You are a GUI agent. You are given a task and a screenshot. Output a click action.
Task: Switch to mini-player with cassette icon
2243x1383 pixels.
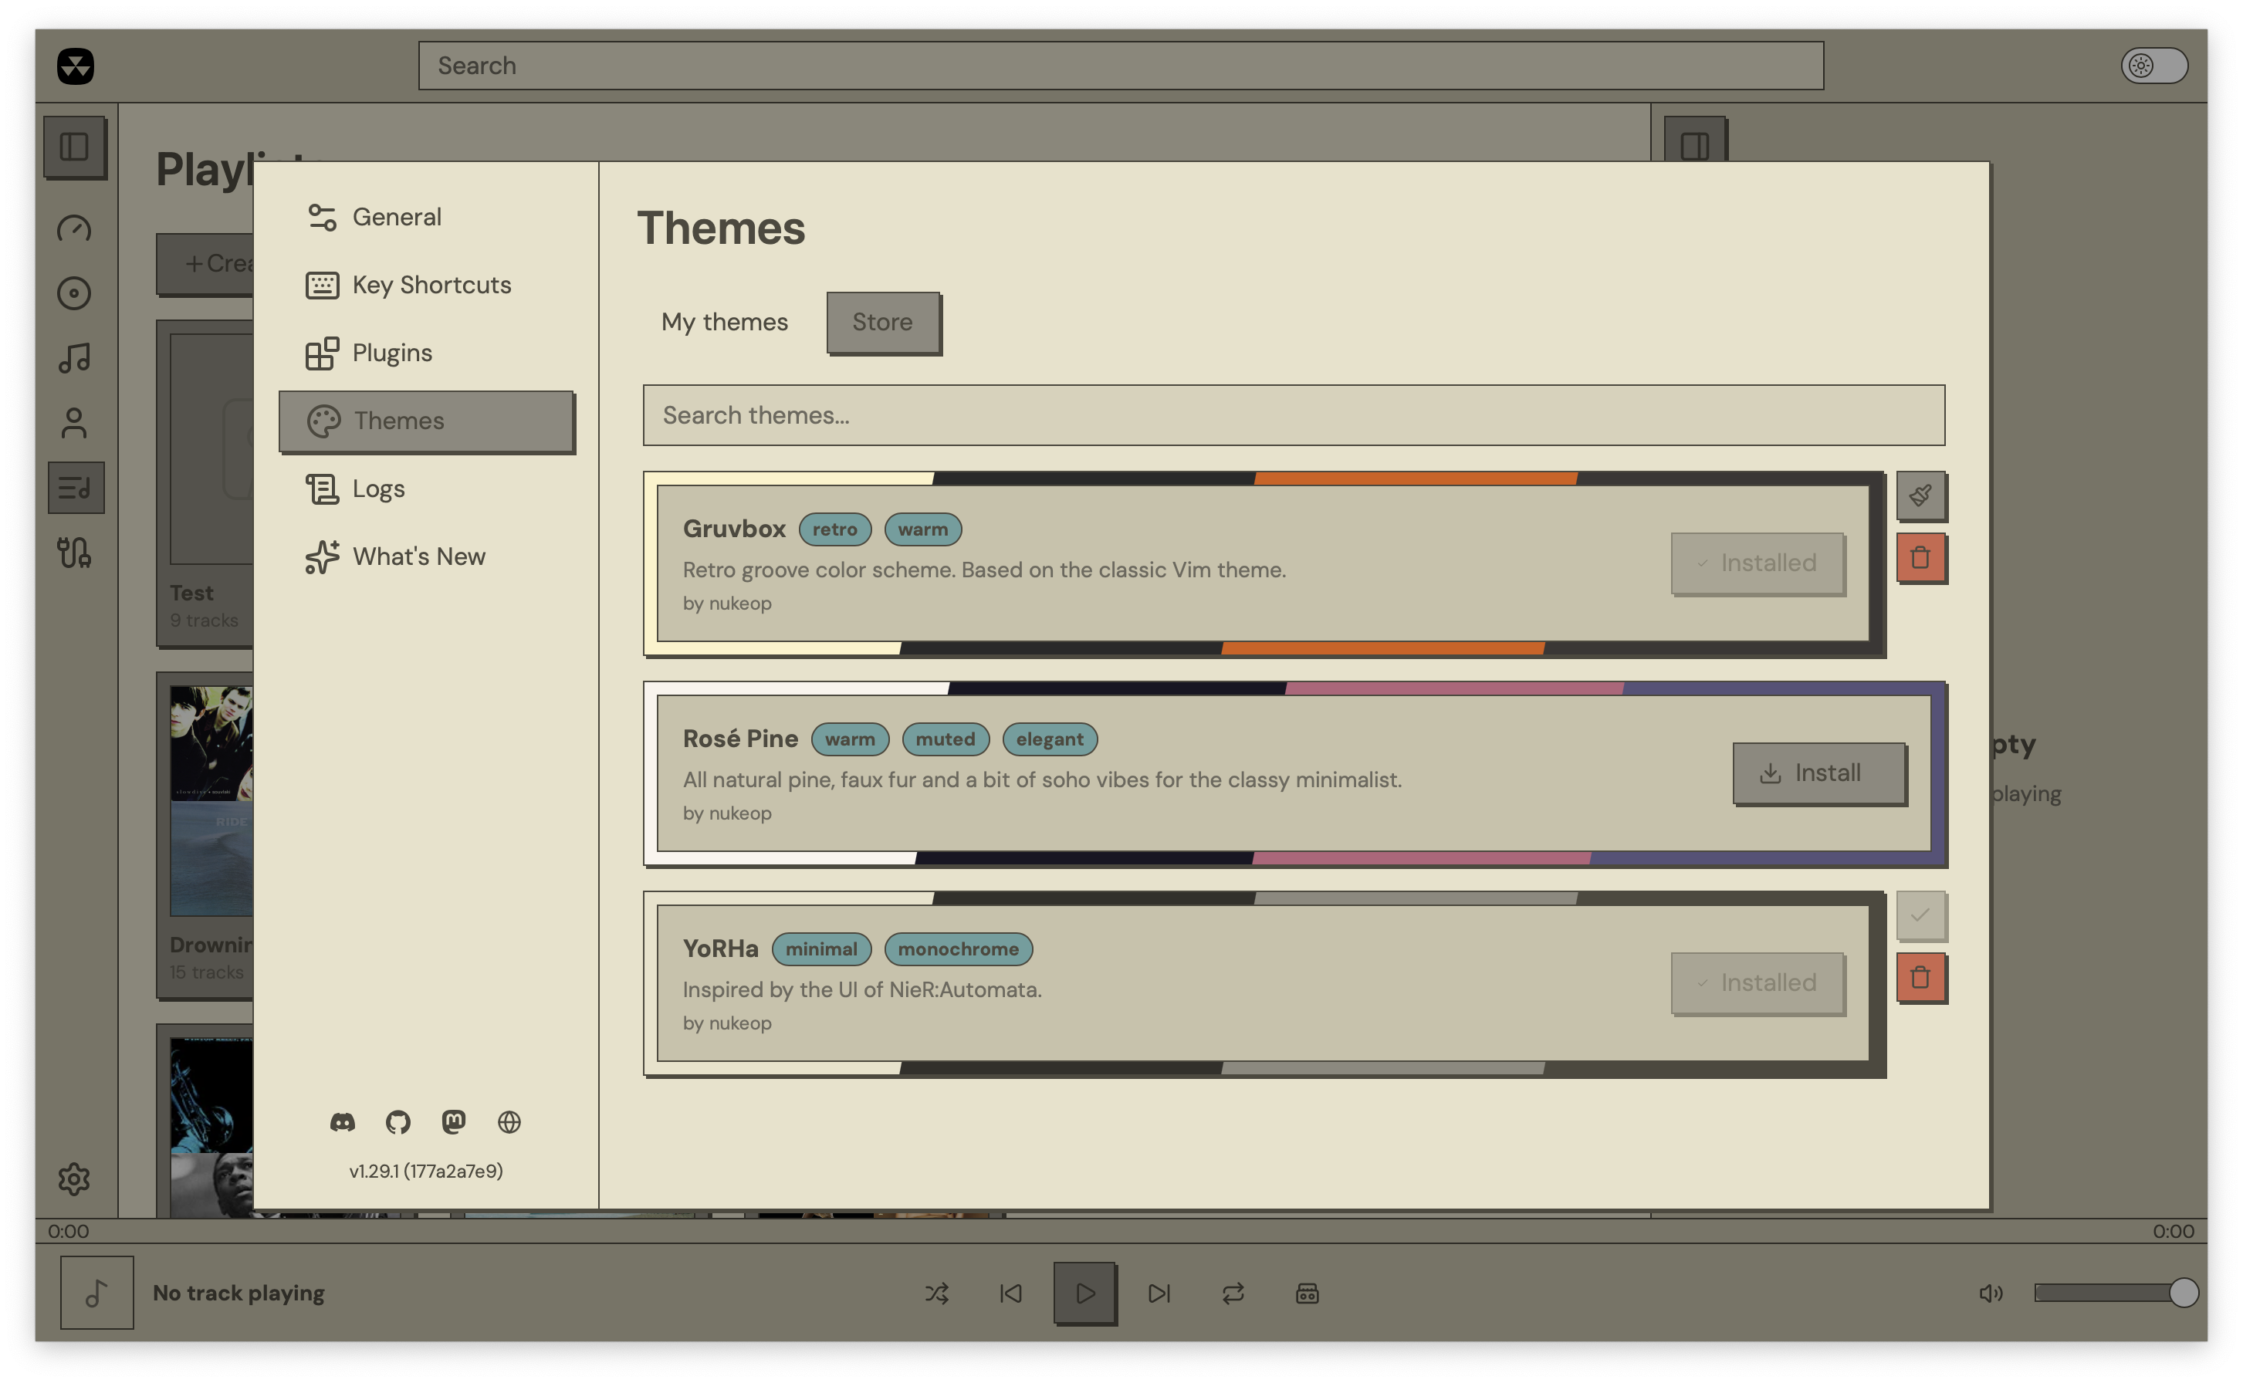[x=1306, y=1293]
